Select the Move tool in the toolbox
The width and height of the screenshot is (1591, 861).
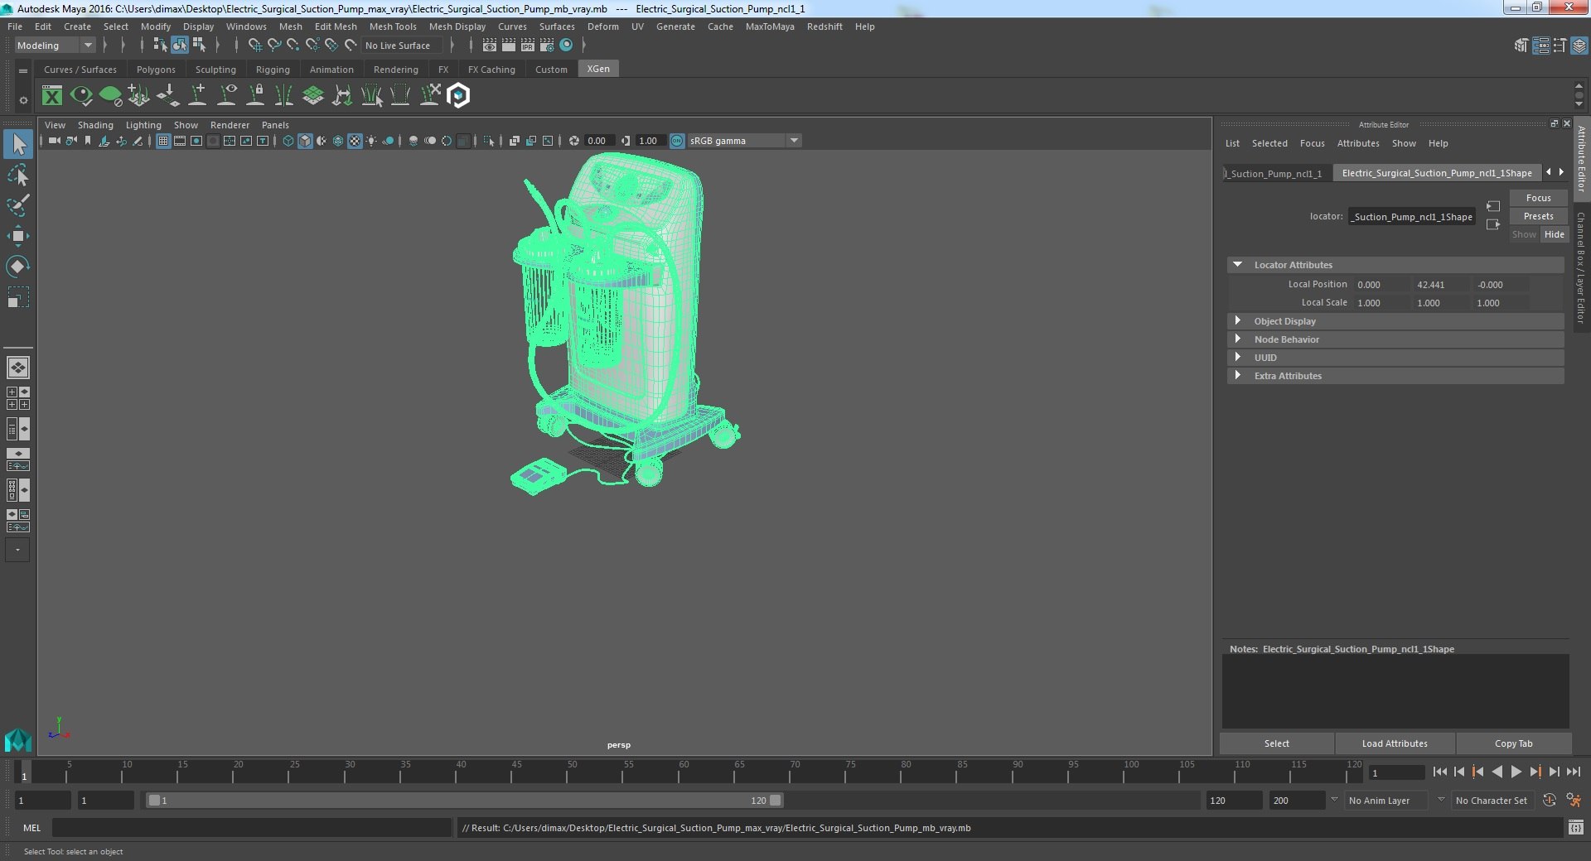[17, 236]
